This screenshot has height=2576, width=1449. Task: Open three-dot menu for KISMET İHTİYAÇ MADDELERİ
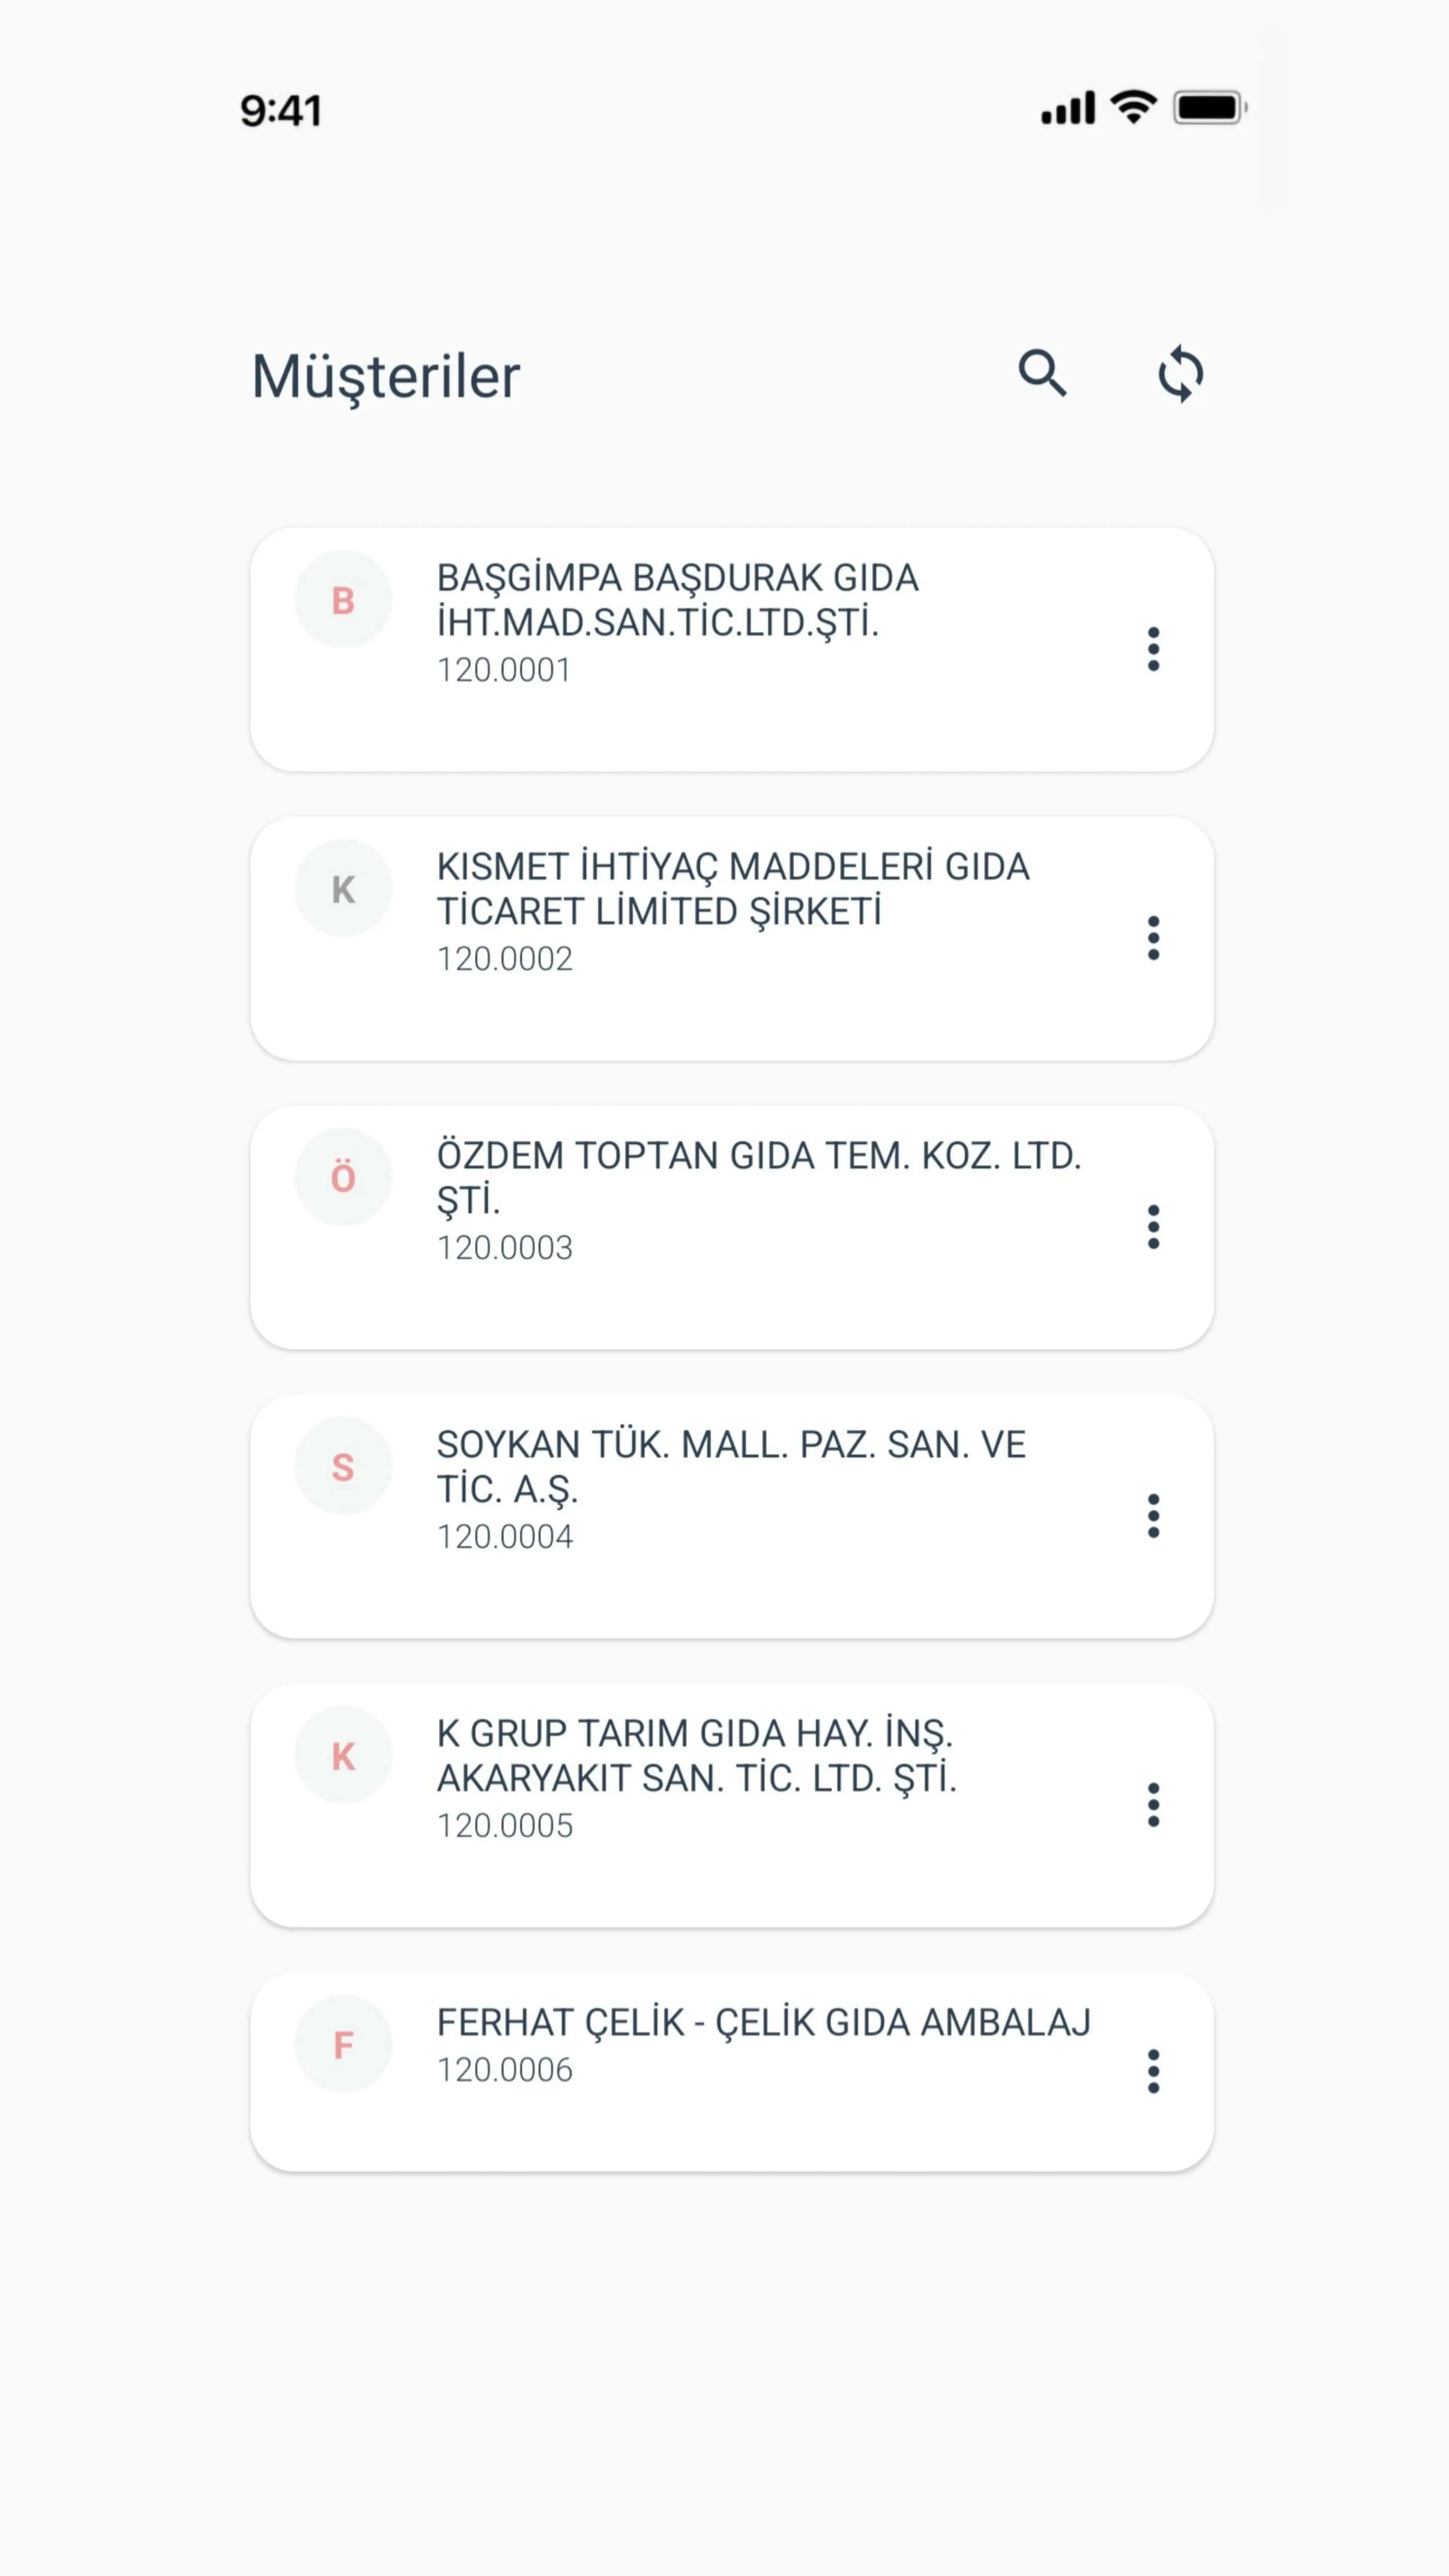tap(1153, 938)
